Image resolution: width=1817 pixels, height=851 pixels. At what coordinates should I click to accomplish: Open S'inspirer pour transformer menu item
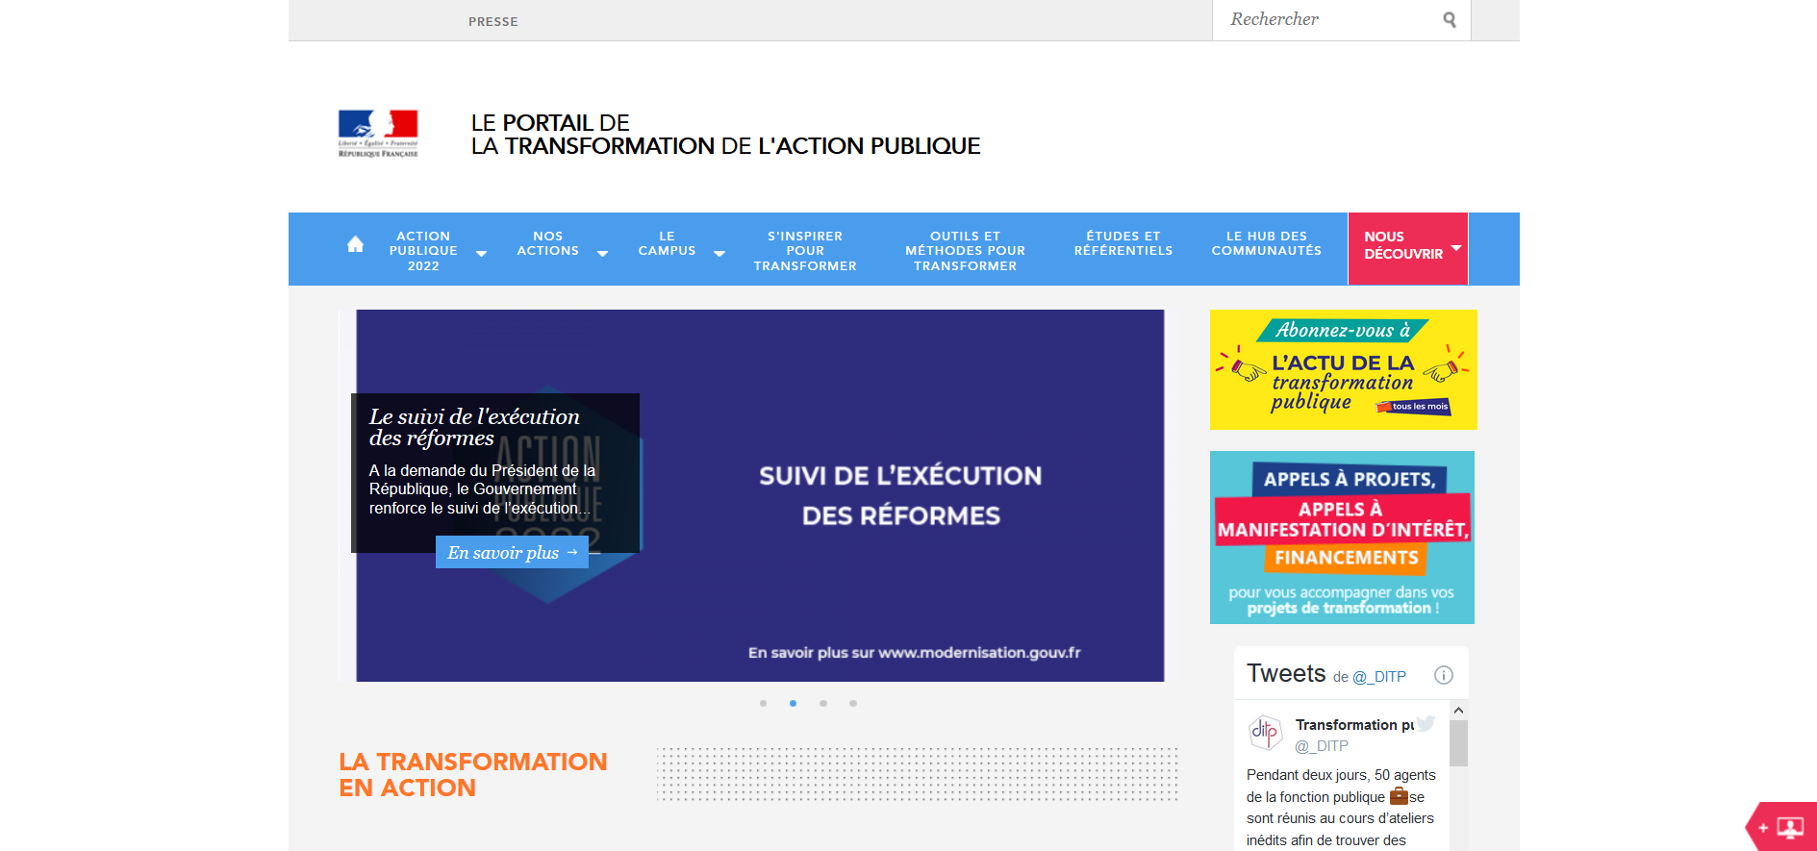click(x=805, y=251)
